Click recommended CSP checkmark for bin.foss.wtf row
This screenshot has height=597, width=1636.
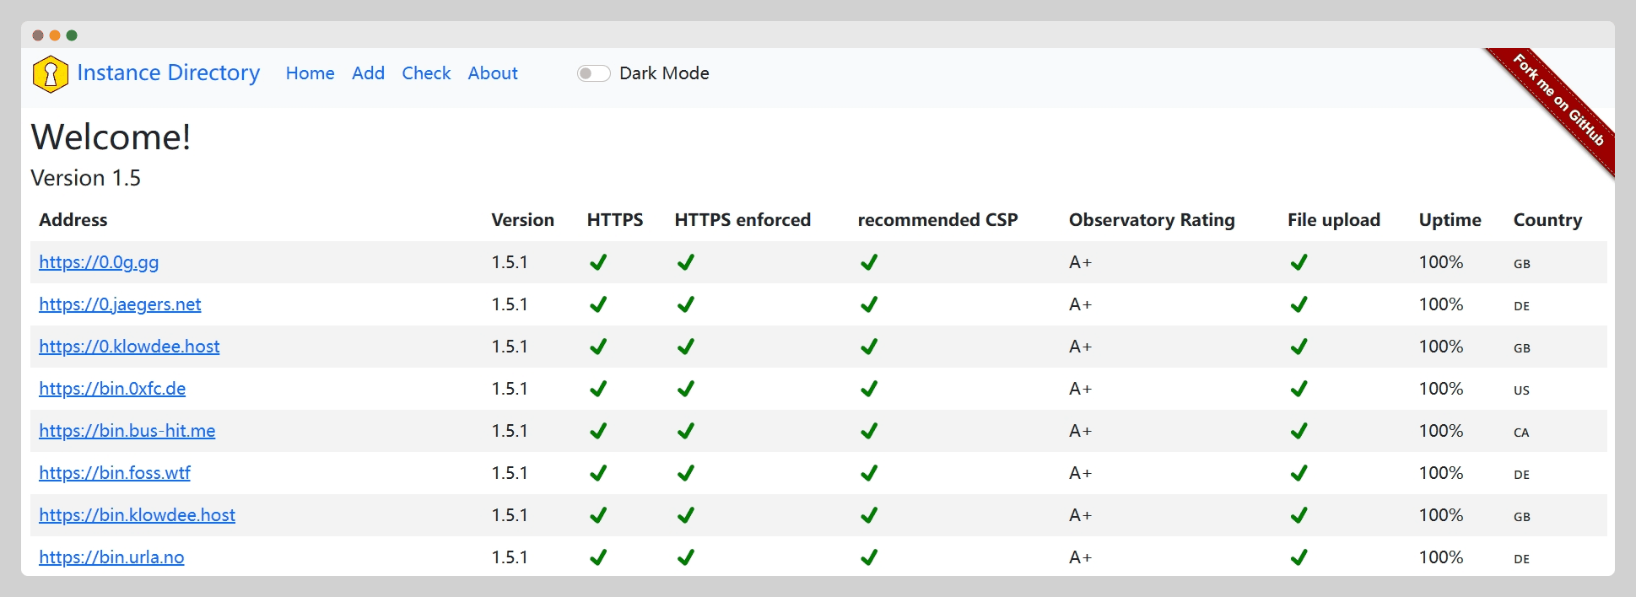[x=869, y=473]
